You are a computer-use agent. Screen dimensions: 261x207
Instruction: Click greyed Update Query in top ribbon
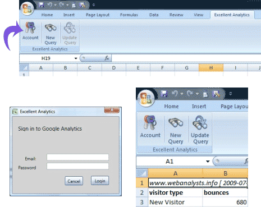pos(70,34)
